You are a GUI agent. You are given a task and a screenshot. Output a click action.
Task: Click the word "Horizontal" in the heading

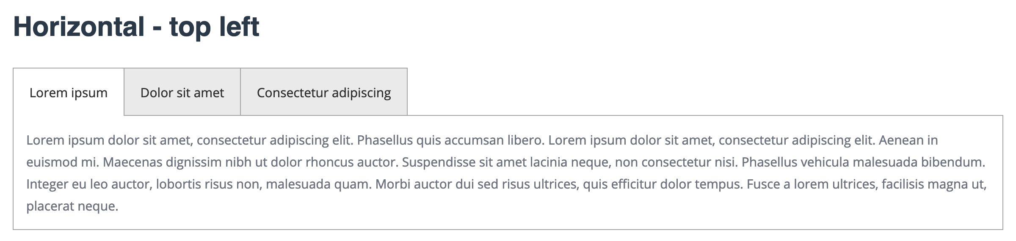(x=79, y=27)
